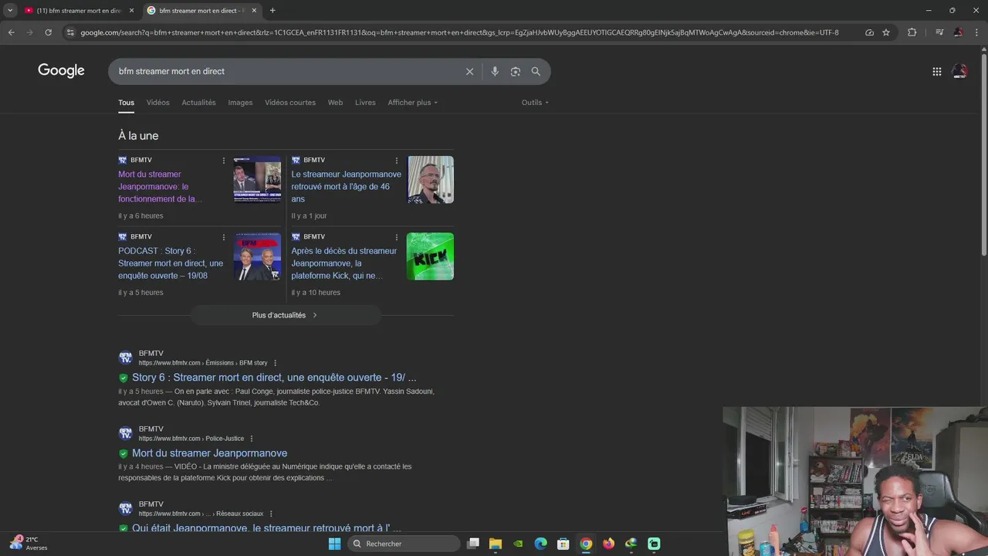
Task: Click the magnifier search submit icon
Action: 536,71
